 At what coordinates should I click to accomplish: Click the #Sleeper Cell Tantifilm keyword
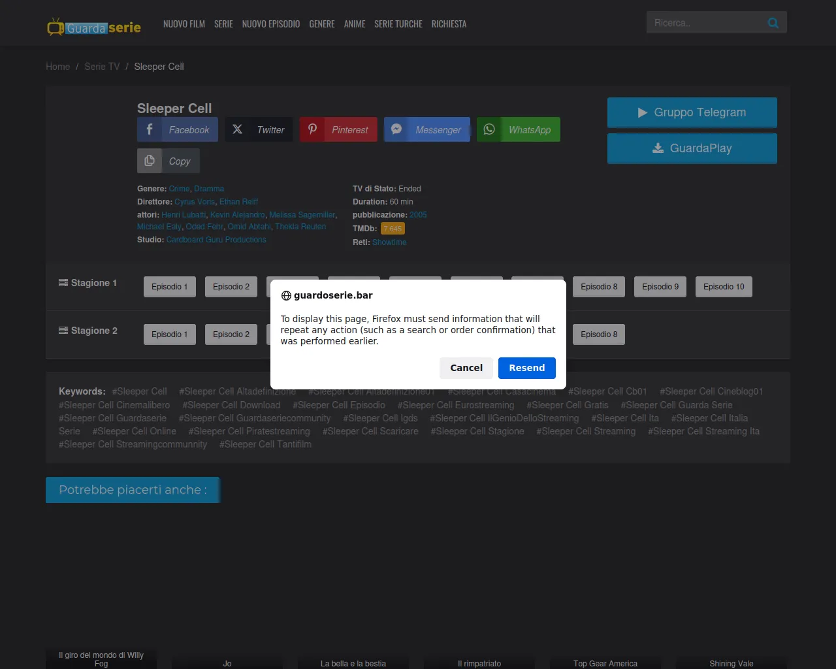[265, 444]
